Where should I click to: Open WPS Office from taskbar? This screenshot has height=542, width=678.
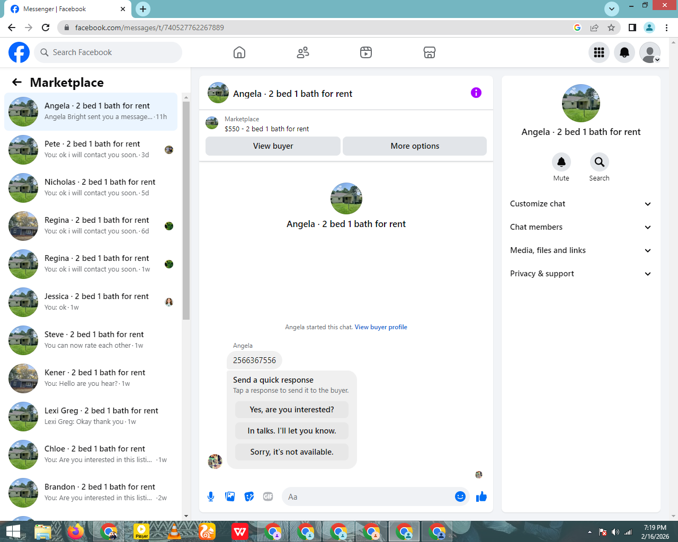click(240, 531)
